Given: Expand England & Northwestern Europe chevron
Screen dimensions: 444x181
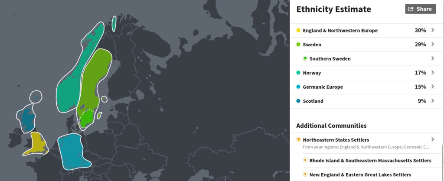Looking at the screenshot, I should pos(433,30).
